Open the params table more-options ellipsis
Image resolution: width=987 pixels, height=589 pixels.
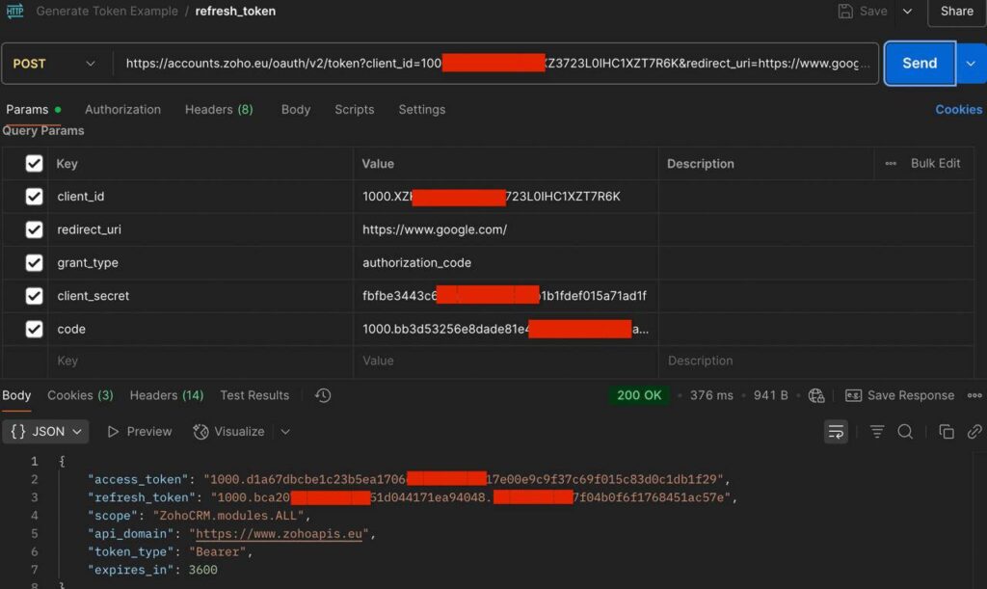(890, 164)
